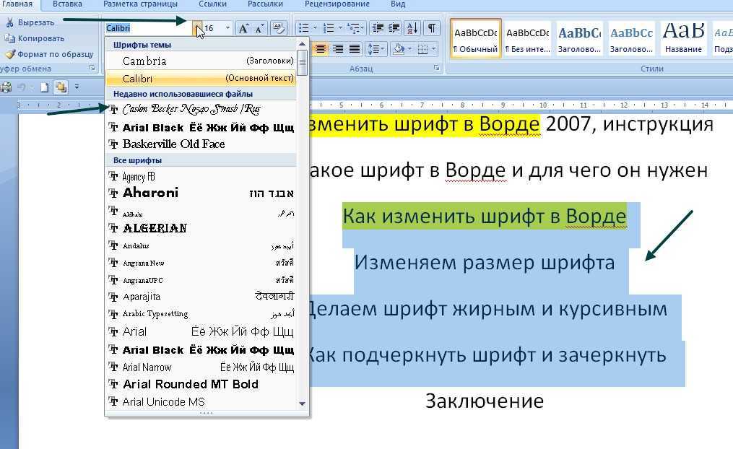The image size is (733, 449).
Task: Toggle justified alignment
Action: 355,48
